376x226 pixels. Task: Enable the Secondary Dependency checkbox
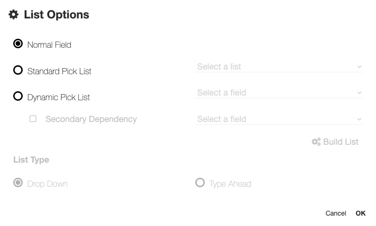[33, 119]
